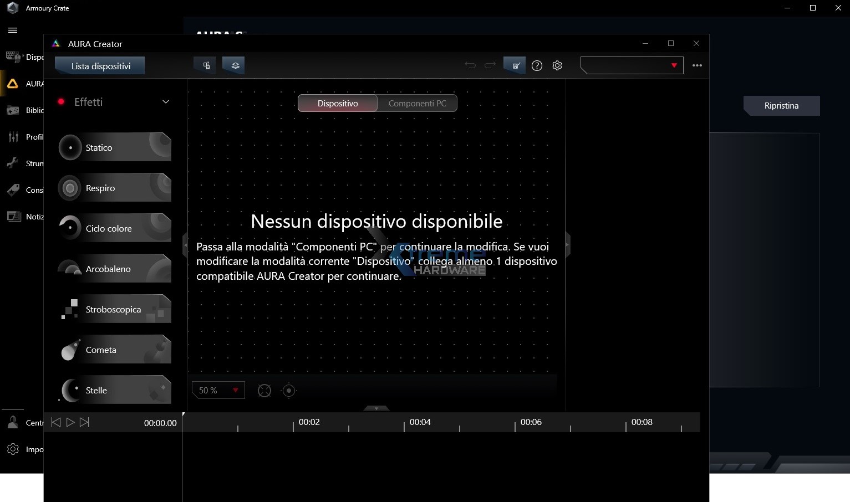This screenshot has width=850, height=502.
Task: Save the lighting profile with save icon
Action: [x=515, y=65]
